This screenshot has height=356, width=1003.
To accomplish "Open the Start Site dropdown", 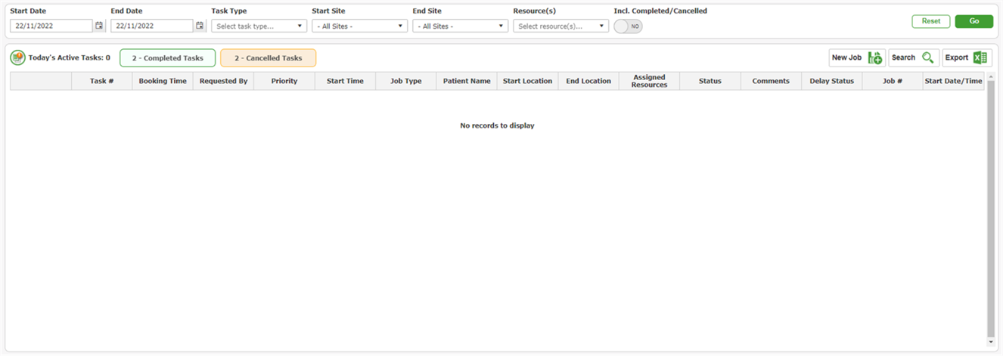I will 360,26.
